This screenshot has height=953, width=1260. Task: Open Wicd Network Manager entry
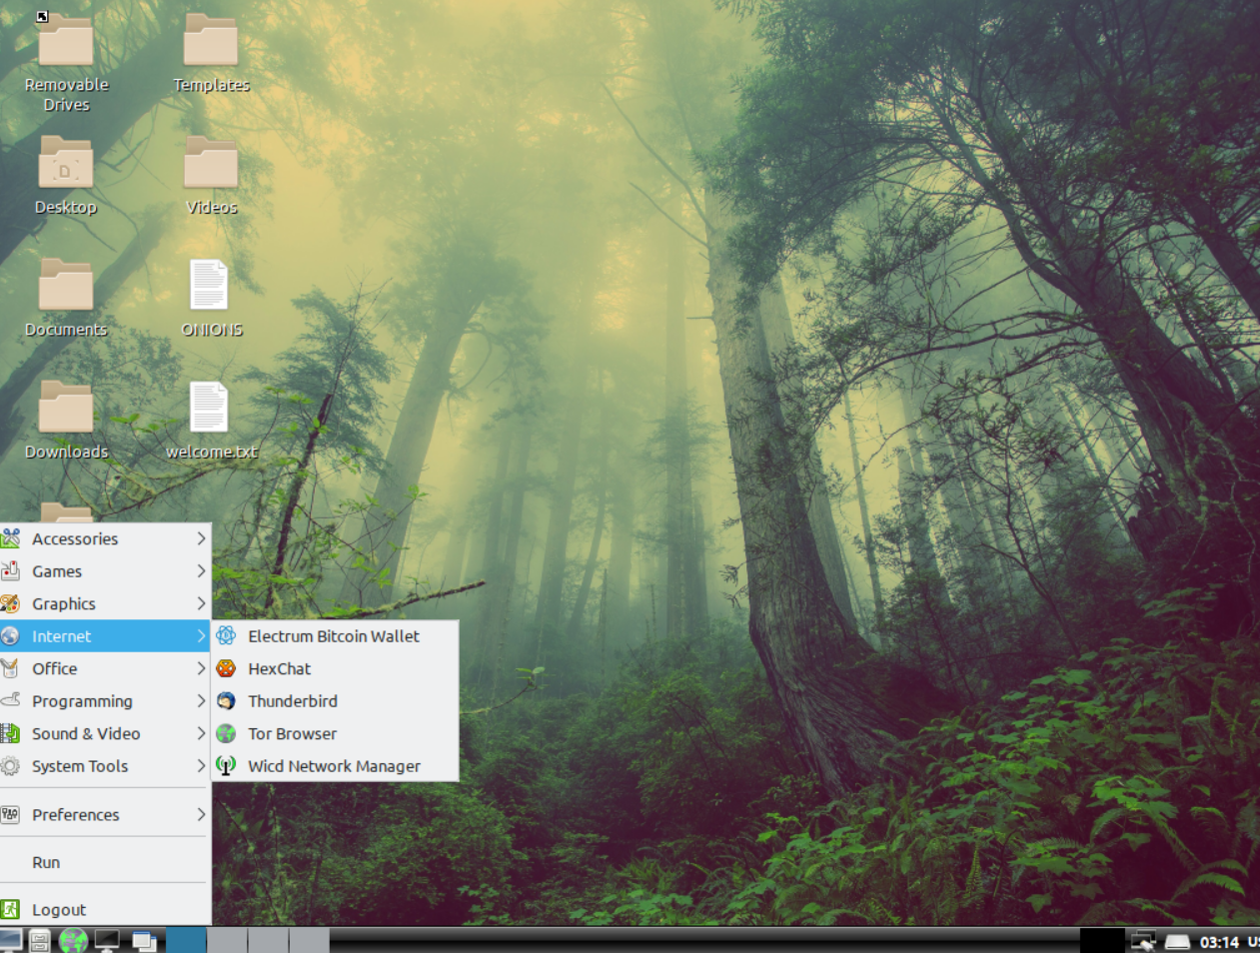pyautogui.click(x=335, y=766)
